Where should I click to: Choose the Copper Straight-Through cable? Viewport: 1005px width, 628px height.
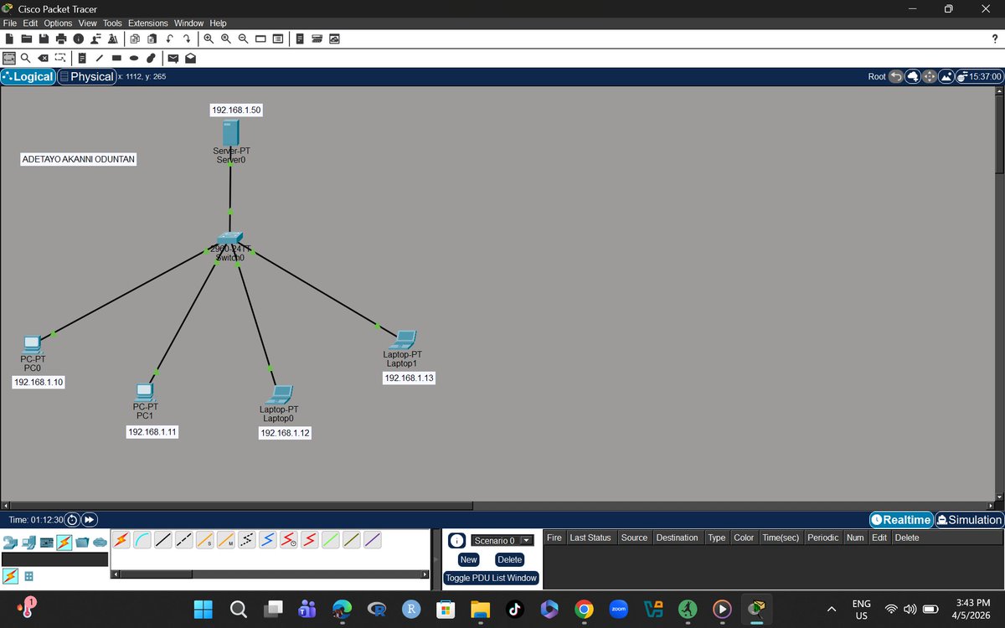pos(163,540)
